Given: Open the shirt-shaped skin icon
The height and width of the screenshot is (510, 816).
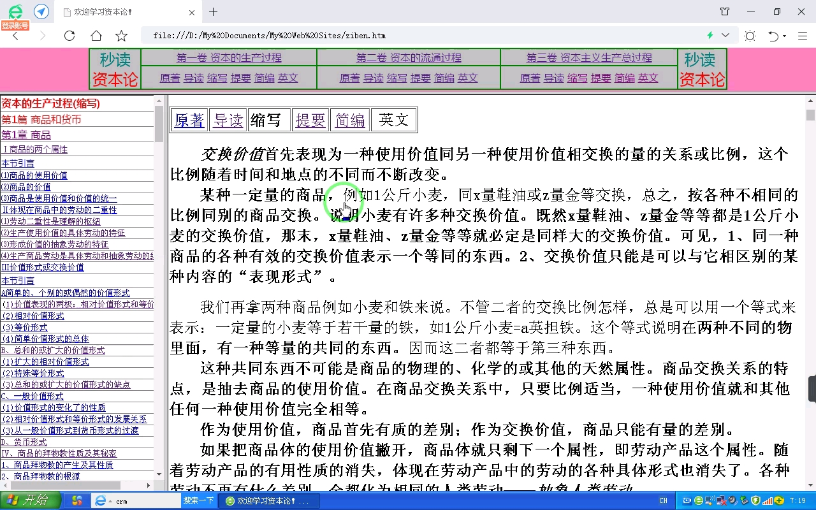Looking at the screenshot, I should pyautogui.click(x=725, y=11).
